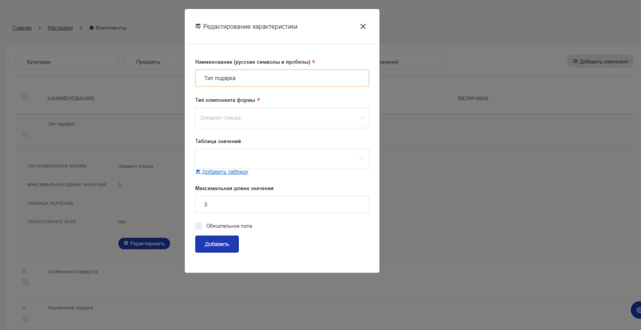Image resolution: width=641 pixels, height=330 pixels.
Task: Open the Таблица значений dropdown
Action: [x=282, y=158]
